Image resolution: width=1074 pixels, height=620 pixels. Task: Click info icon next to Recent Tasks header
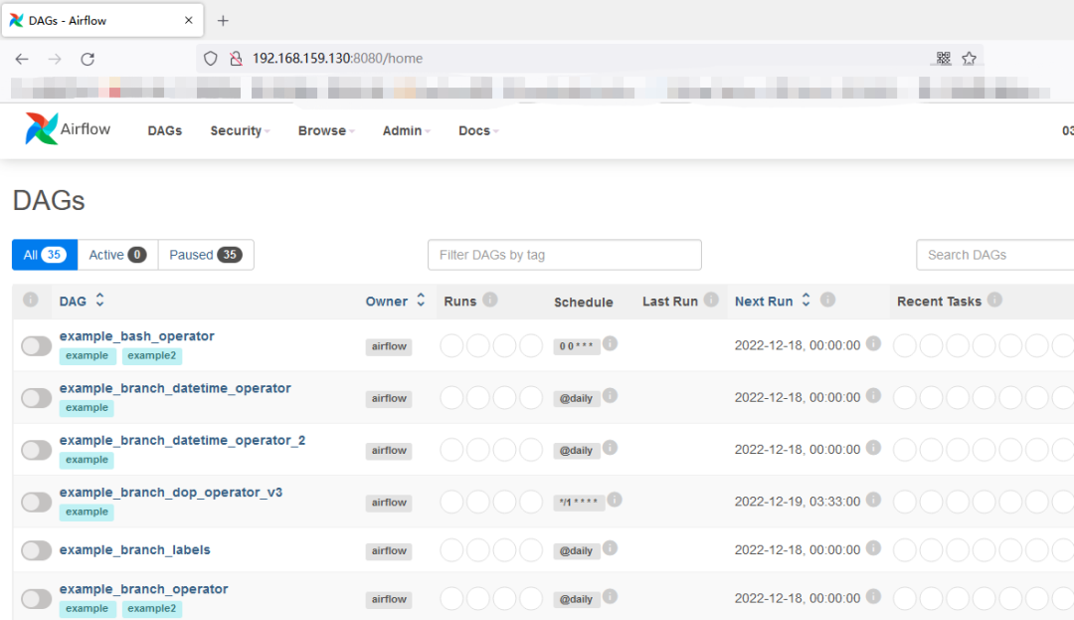click(x=994, y=300)
